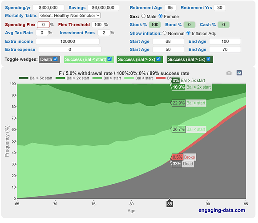Open the Plotly chart logo icon

pos(239,73)
